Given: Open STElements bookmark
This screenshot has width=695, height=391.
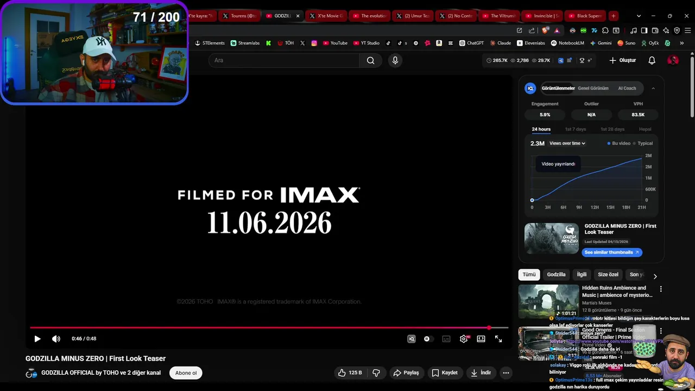Looking at the screenshot, I should click(x=210, y=43).
